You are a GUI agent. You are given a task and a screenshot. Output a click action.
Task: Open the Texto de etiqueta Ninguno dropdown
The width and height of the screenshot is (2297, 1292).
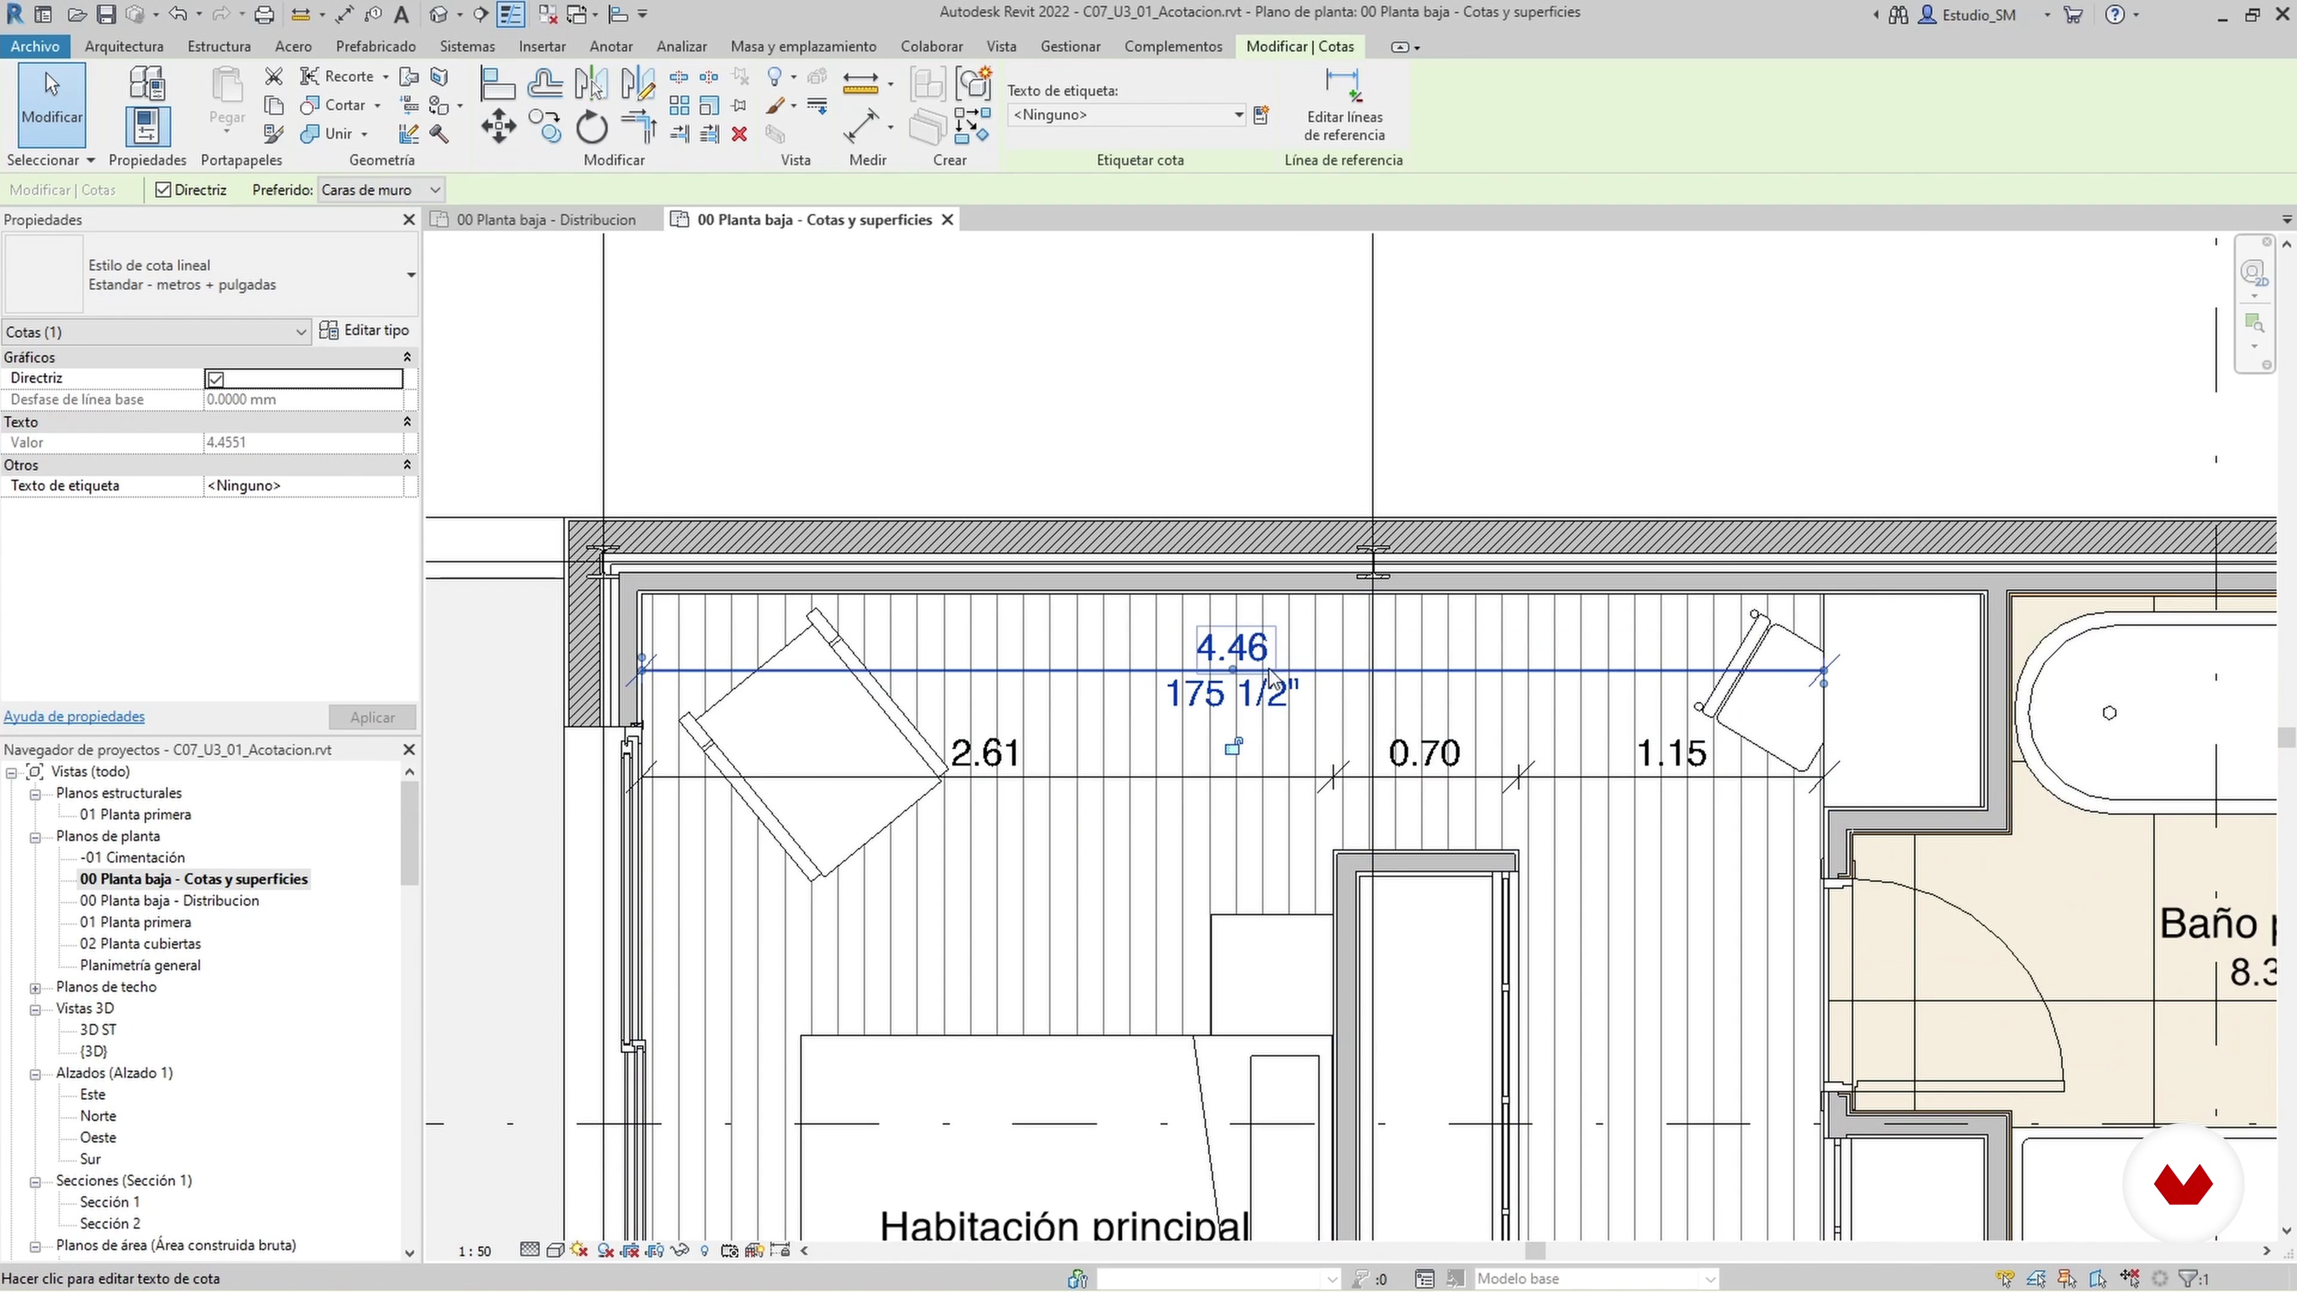(1127, 115)
